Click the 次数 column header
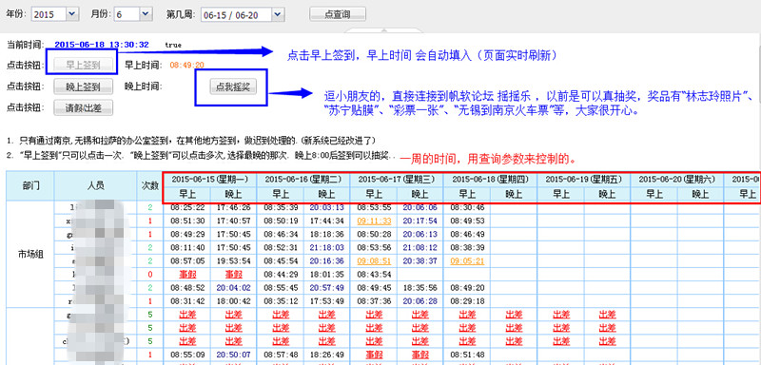 [149, 185]
